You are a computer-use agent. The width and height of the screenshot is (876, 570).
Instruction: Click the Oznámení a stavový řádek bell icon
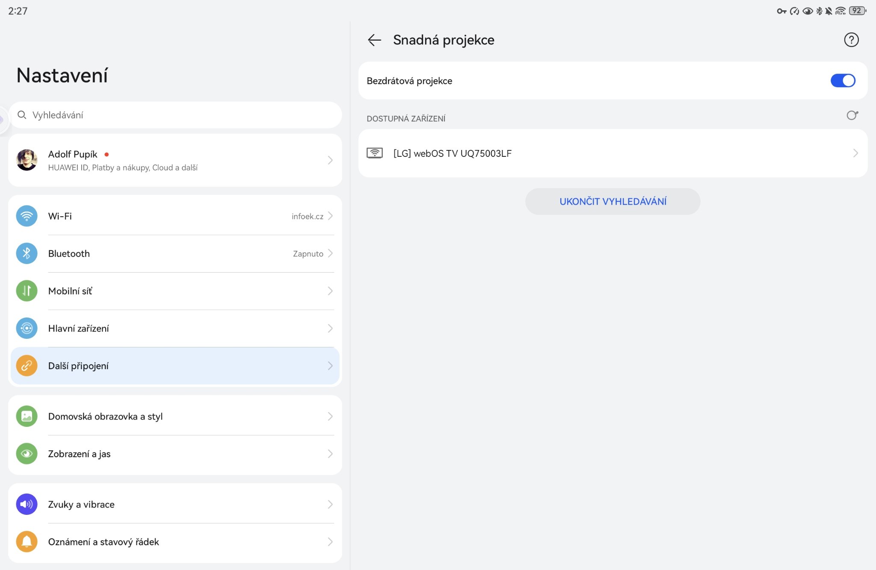[27, 542]
